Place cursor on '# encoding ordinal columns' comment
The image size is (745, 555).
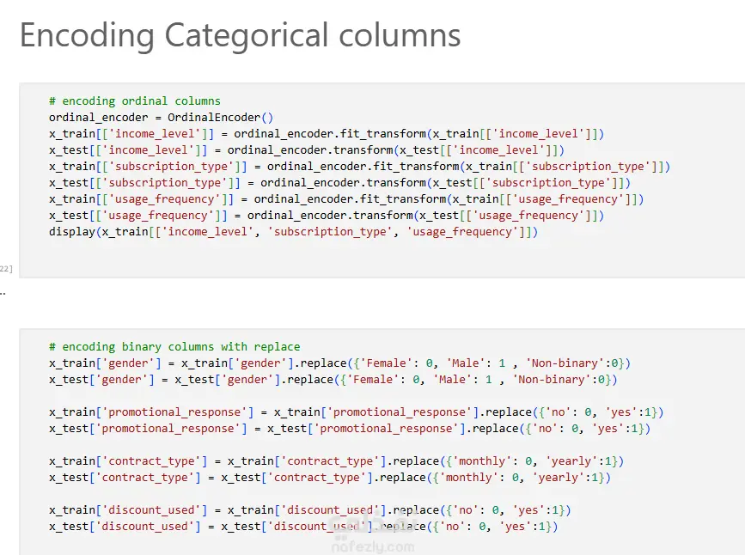tap(134, 101)
